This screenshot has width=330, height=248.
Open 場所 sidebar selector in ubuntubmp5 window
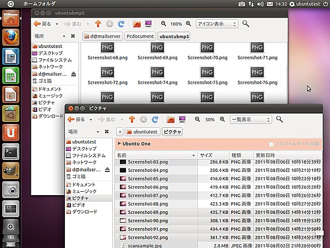pyautogui.click(x=50, y=36)
